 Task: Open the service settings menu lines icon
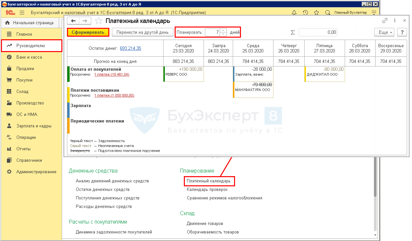(374, 13)
